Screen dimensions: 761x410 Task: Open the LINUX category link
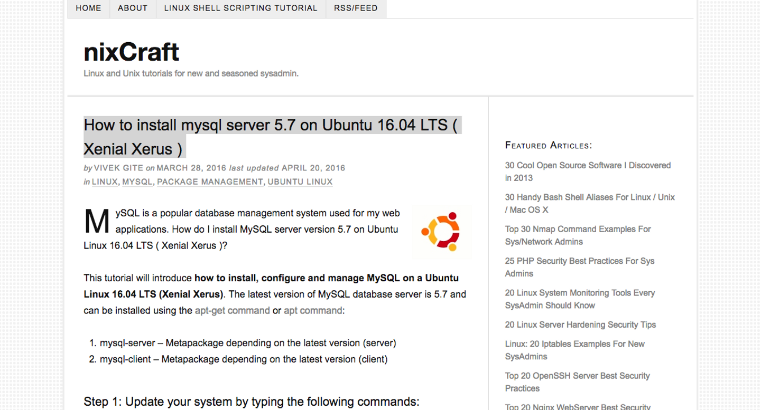pos(105,182)
